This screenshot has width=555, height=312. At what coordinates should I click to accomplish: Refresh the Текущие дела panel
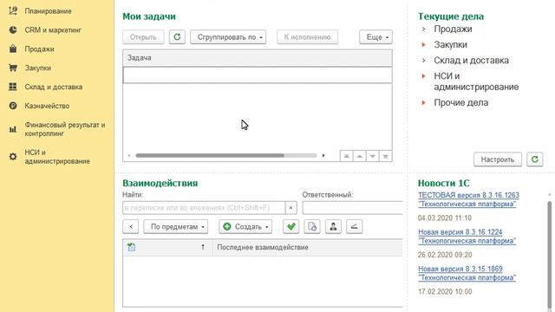pos(534,159)
